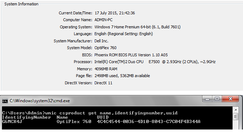Click the System Manufacturer Dell Inc. value
This screenshot has height=132, width=243.
102,41
